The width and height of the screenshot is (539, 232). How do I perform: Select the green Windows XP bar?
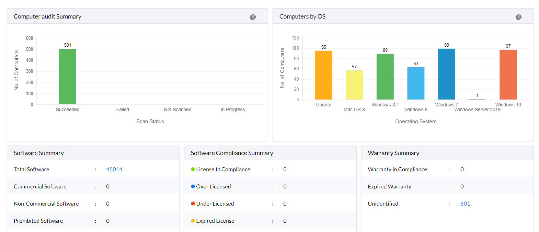pos(385,77)
